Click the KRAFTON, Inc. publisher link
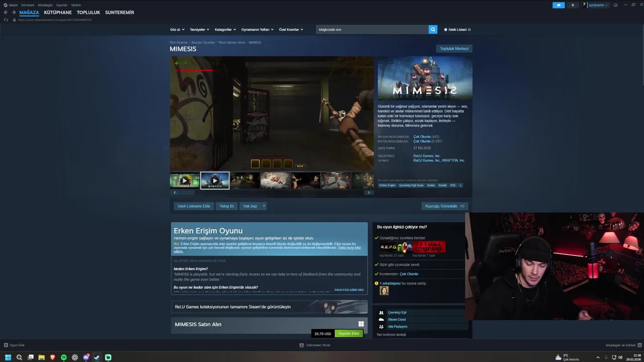The height and width of the screenshot is (362, 644). 453,160
